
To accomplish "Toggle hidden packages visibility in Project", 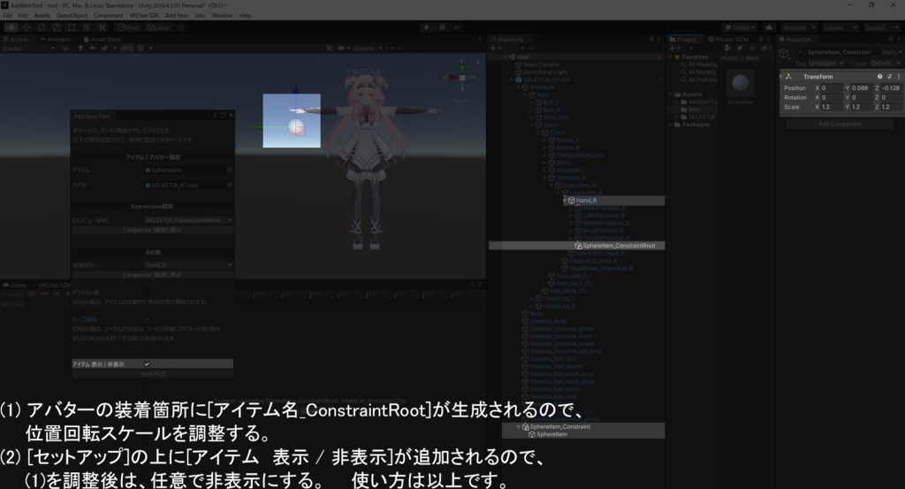I will tap(767, 49).
